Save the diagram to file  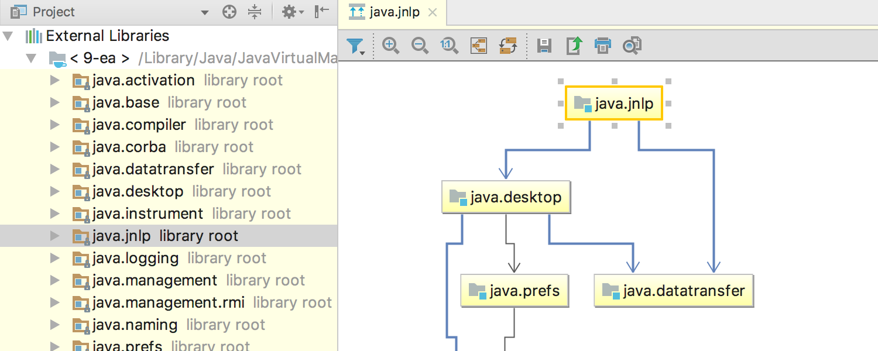pos(544,46)
